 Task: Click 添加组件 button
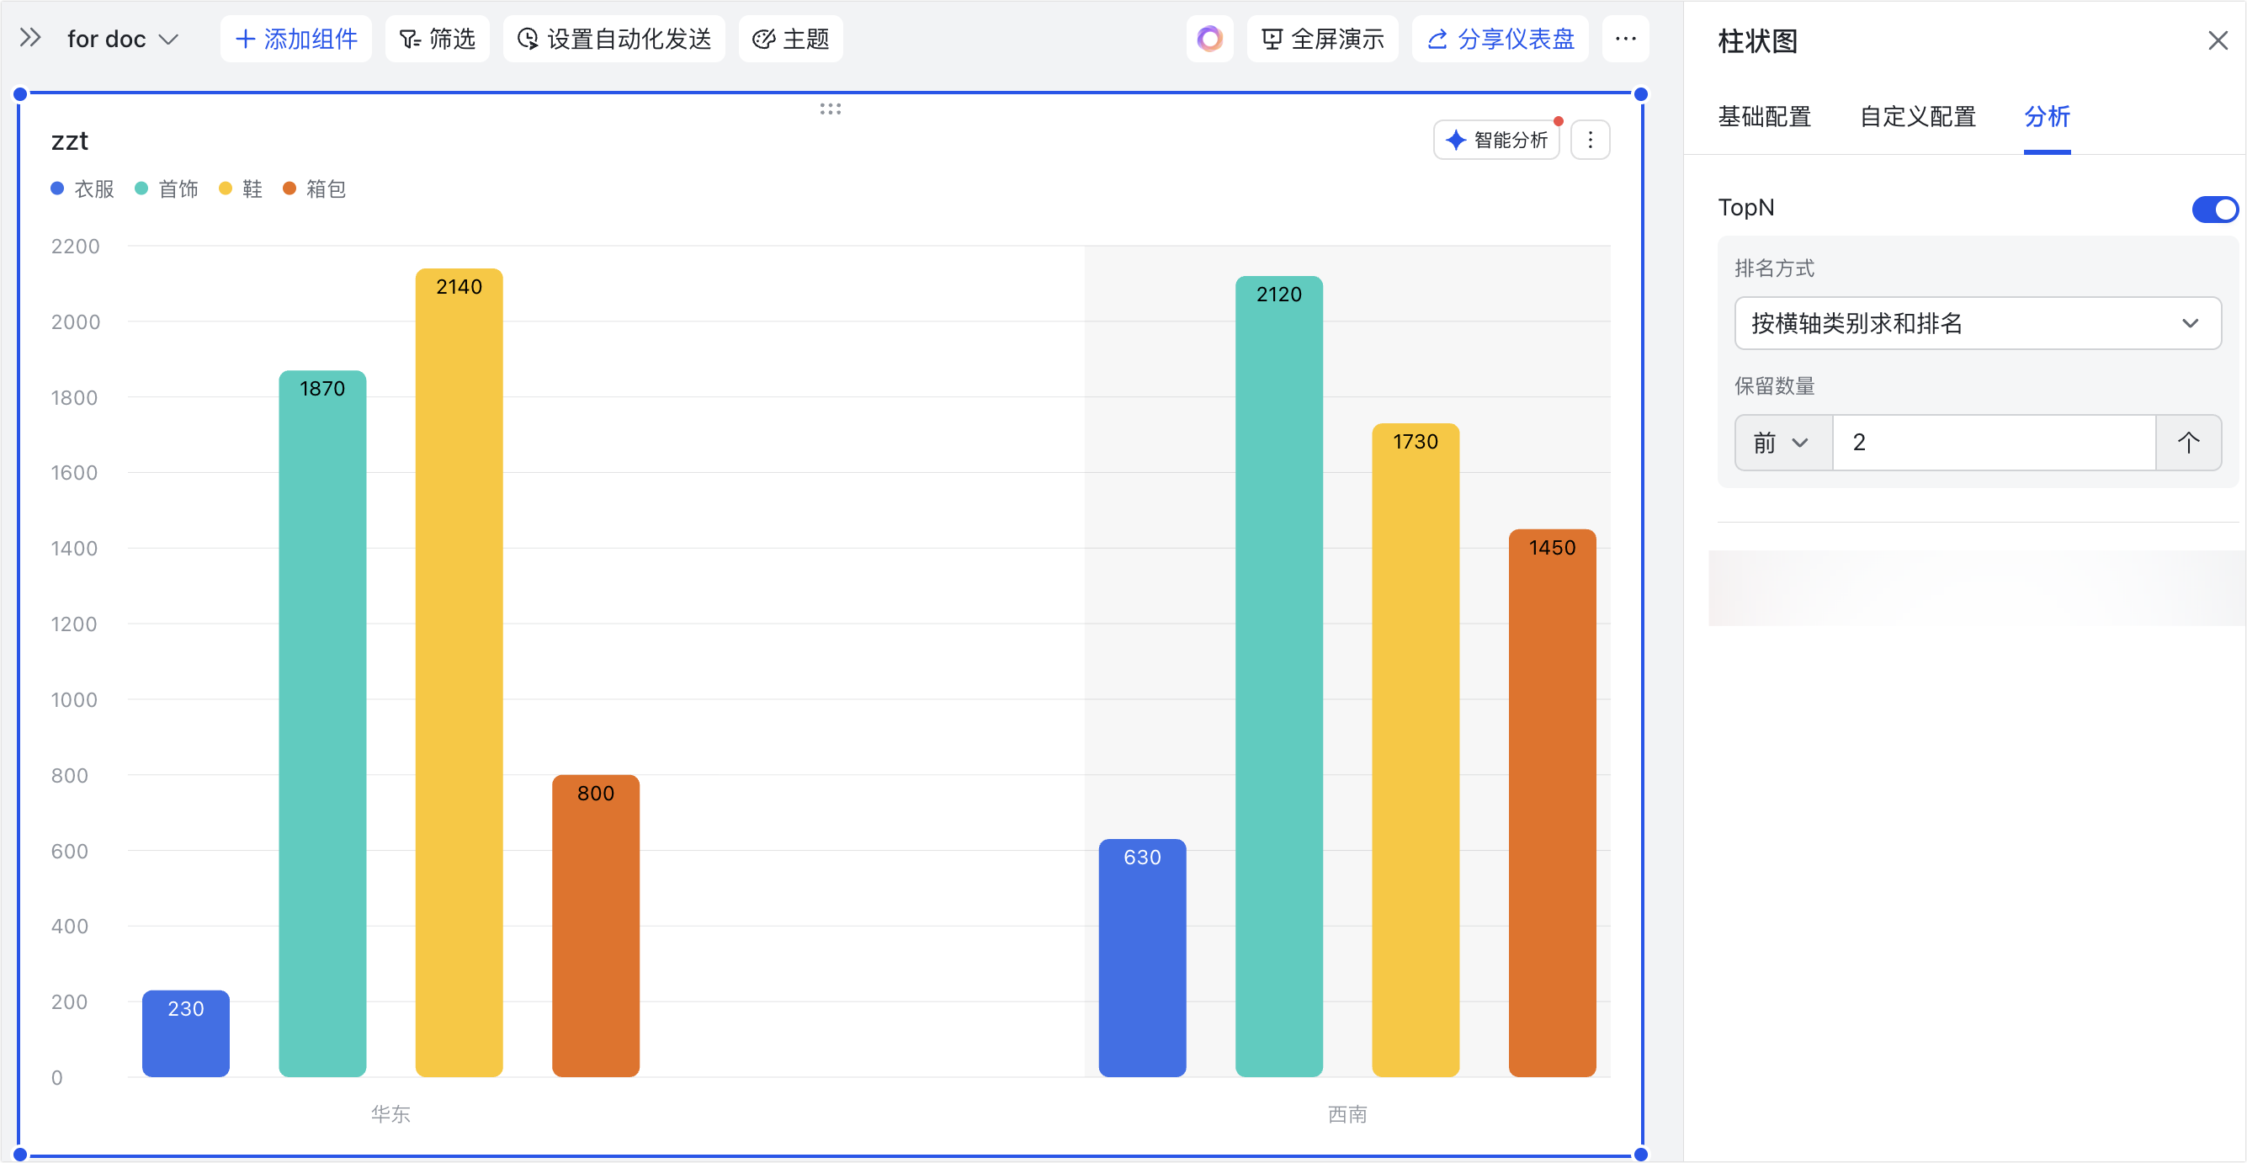(295, 40)
